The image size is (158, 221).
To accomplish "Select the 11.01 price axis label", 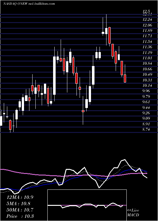I will [x=147, y=58].
